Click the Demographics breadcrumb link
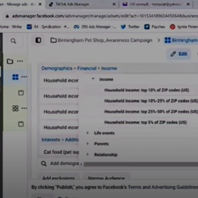198x198 pixels. pos(57,68)
